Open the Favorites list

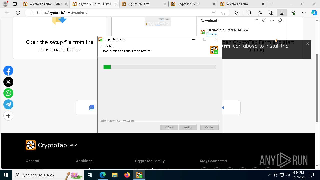[260, 13]
